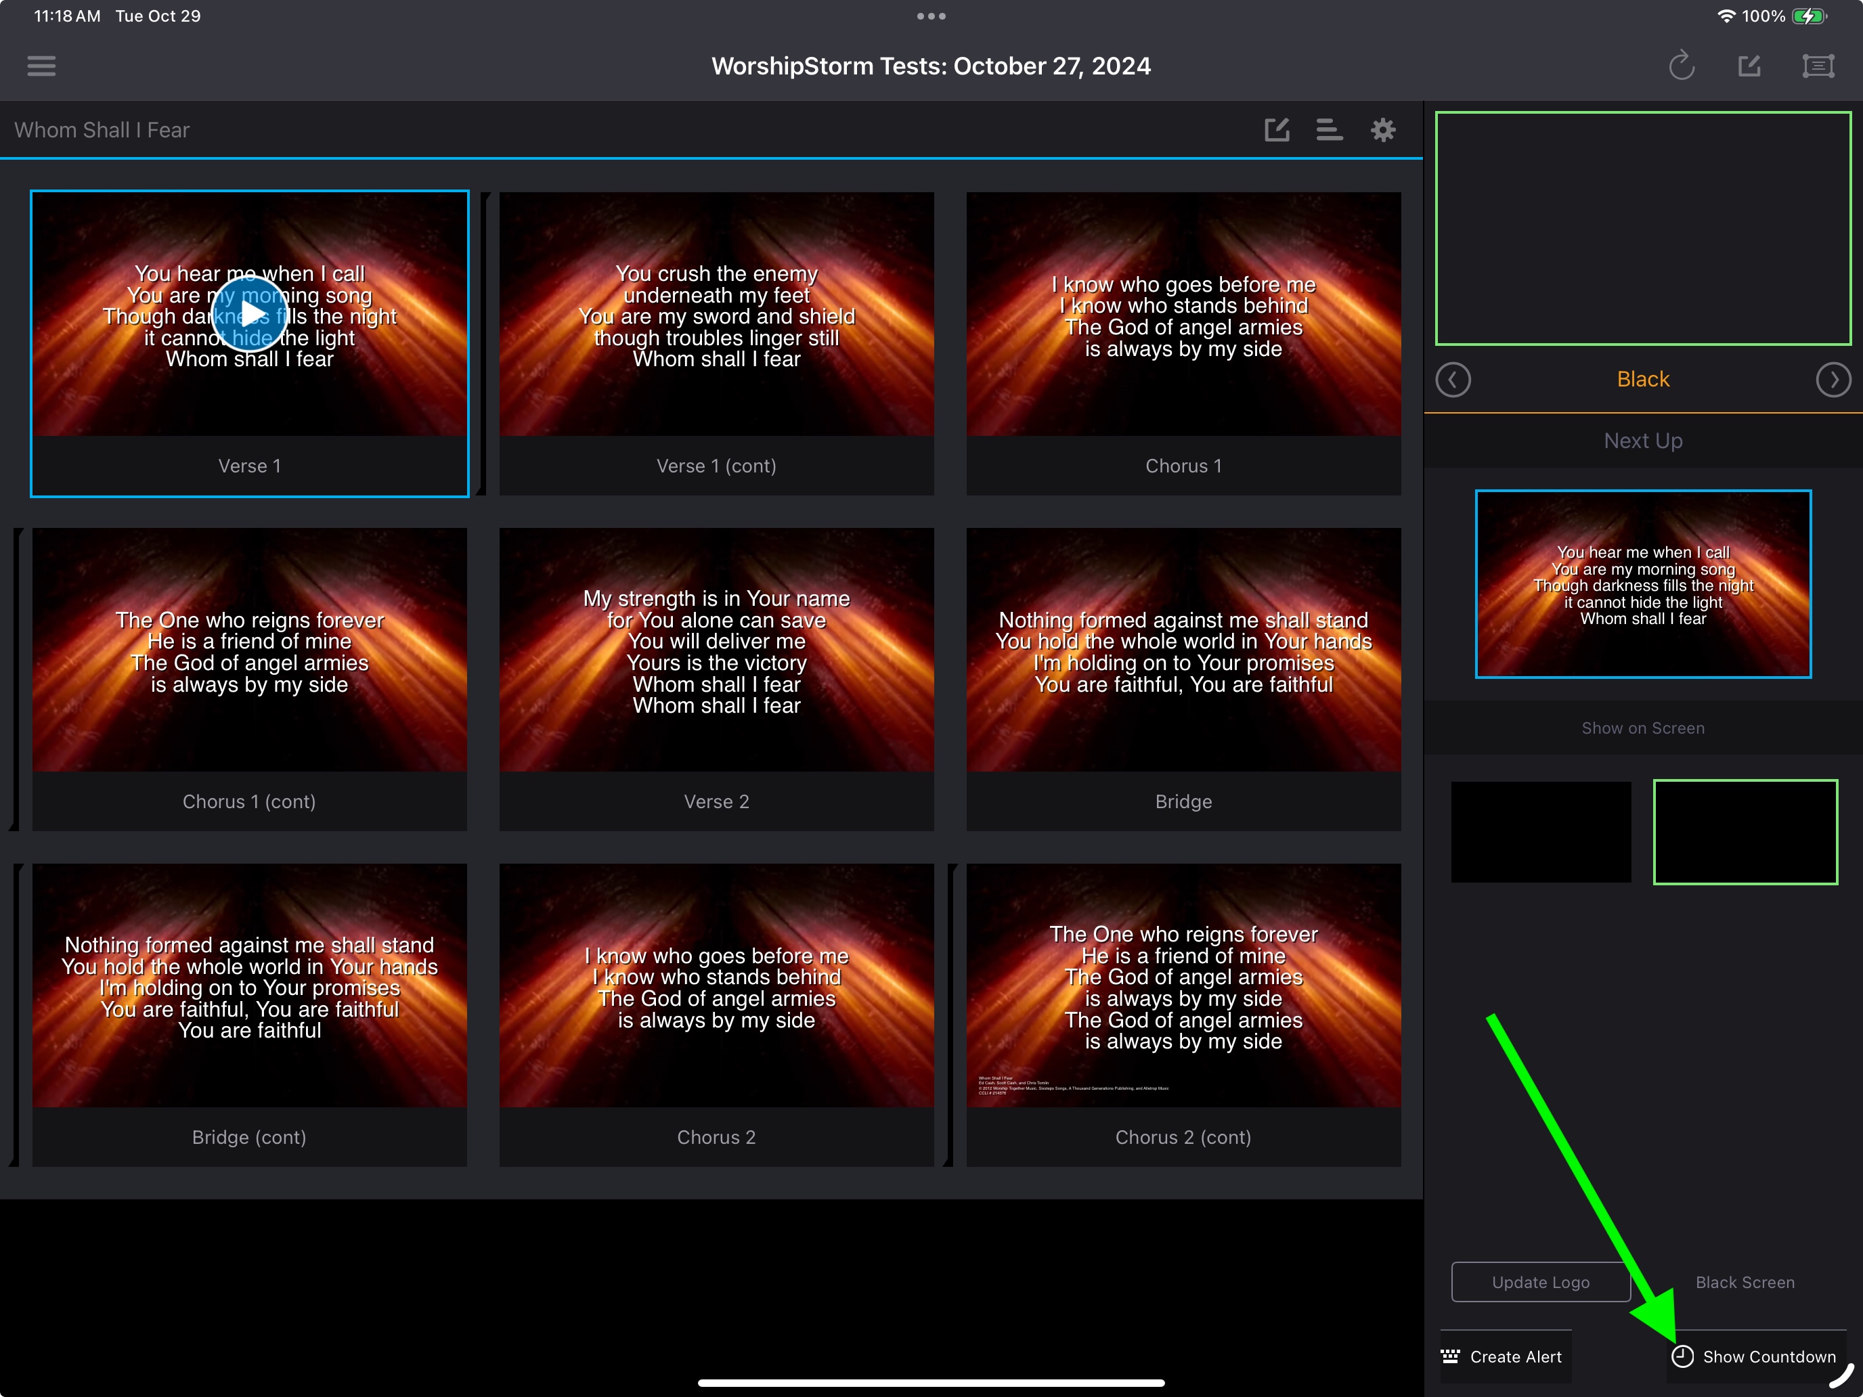Image resolution: width=1863 pixels, height=1397 pixels.
Task: Show the Countdown timer
Action: (1755, 1356)
